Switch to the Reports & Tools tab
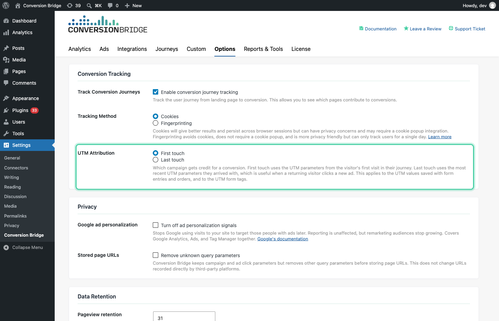Image resolution: width=499 pixels, height=321 pixels. coord(263,49)
